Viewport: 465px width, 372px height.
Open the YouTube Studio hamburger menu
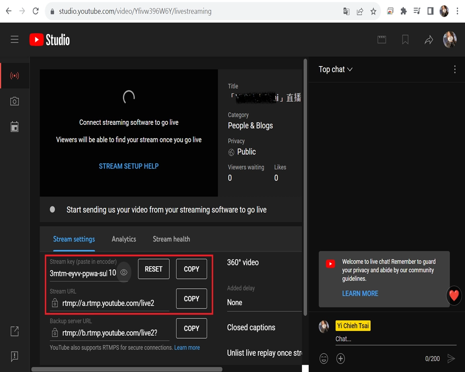15,40
